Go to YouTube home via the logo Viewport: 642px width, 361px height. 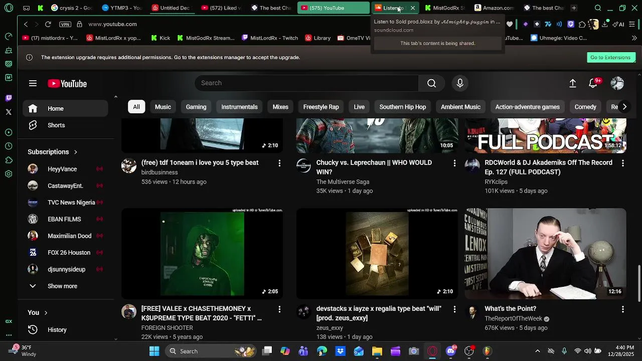point(67,84)
